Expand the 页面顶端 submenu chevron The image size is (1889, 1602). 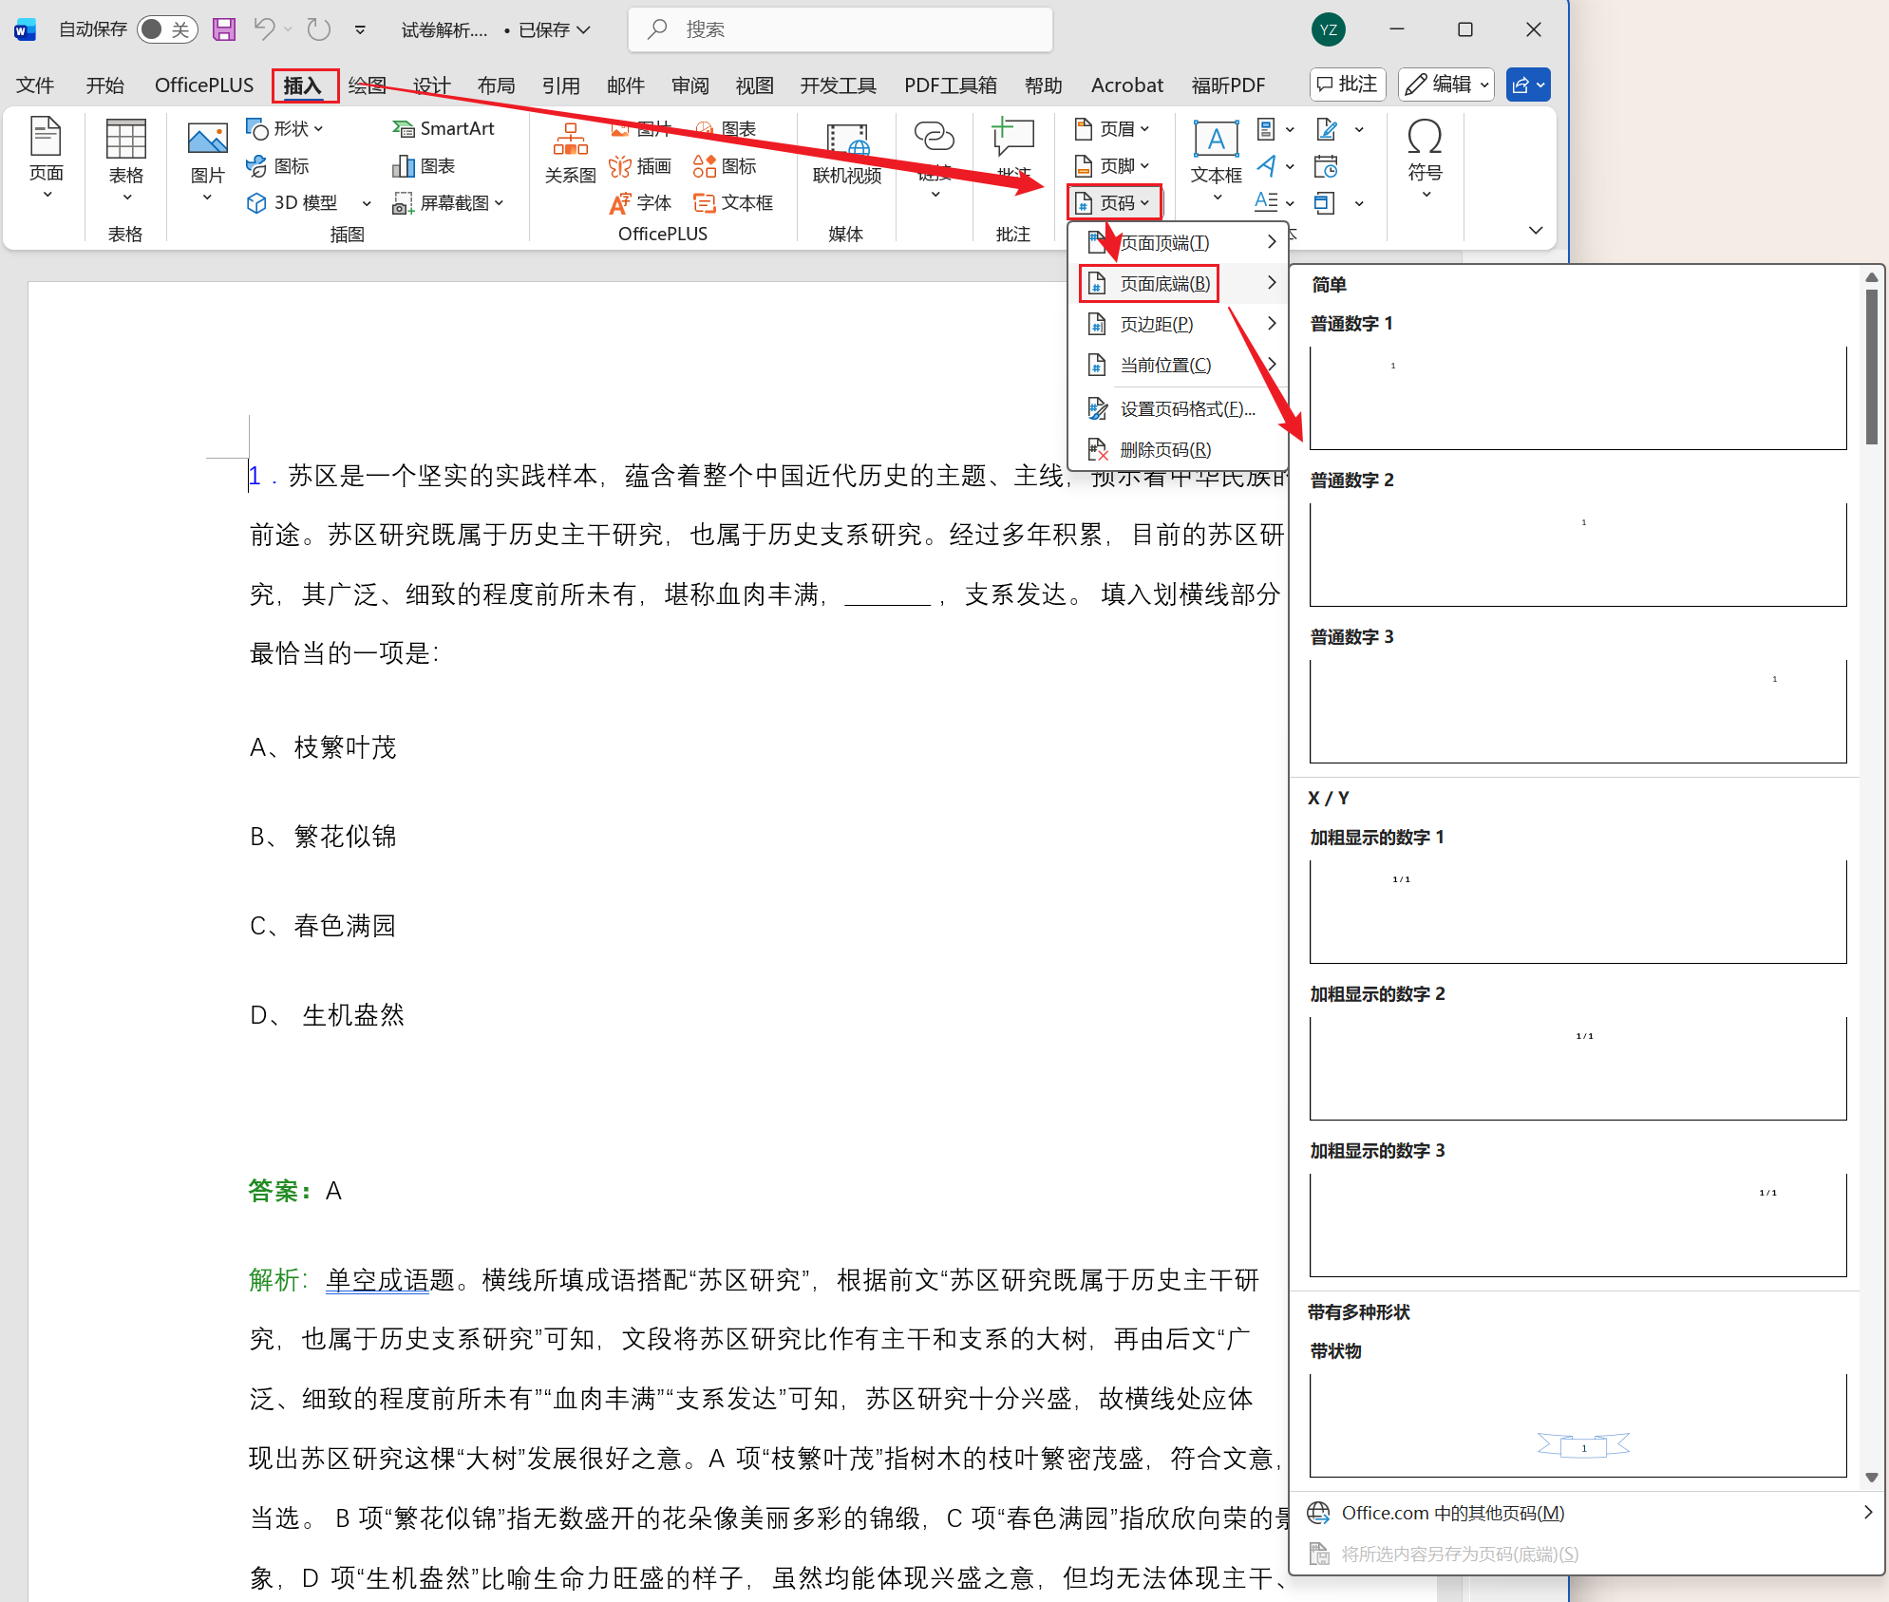(x=1273, y=241)
